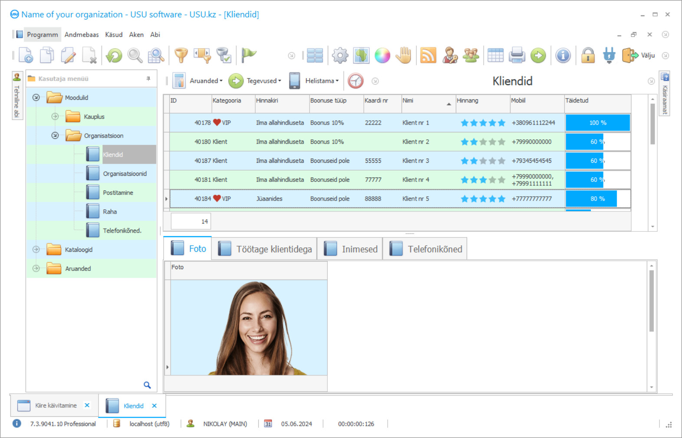Switch to the Töötage klientidega tab

264,249
